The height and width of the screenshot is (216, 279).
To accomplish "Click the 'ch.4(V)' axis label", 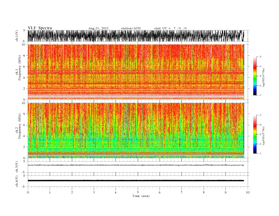I will tap(17, 181).
